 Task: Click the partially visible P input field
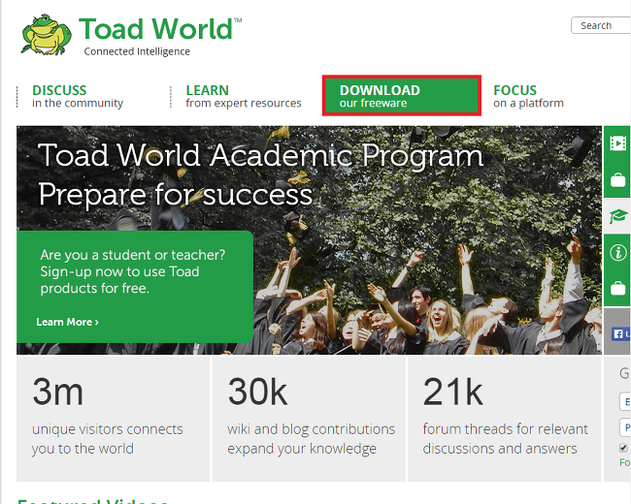pyautogui.click(x=625, y=426)
